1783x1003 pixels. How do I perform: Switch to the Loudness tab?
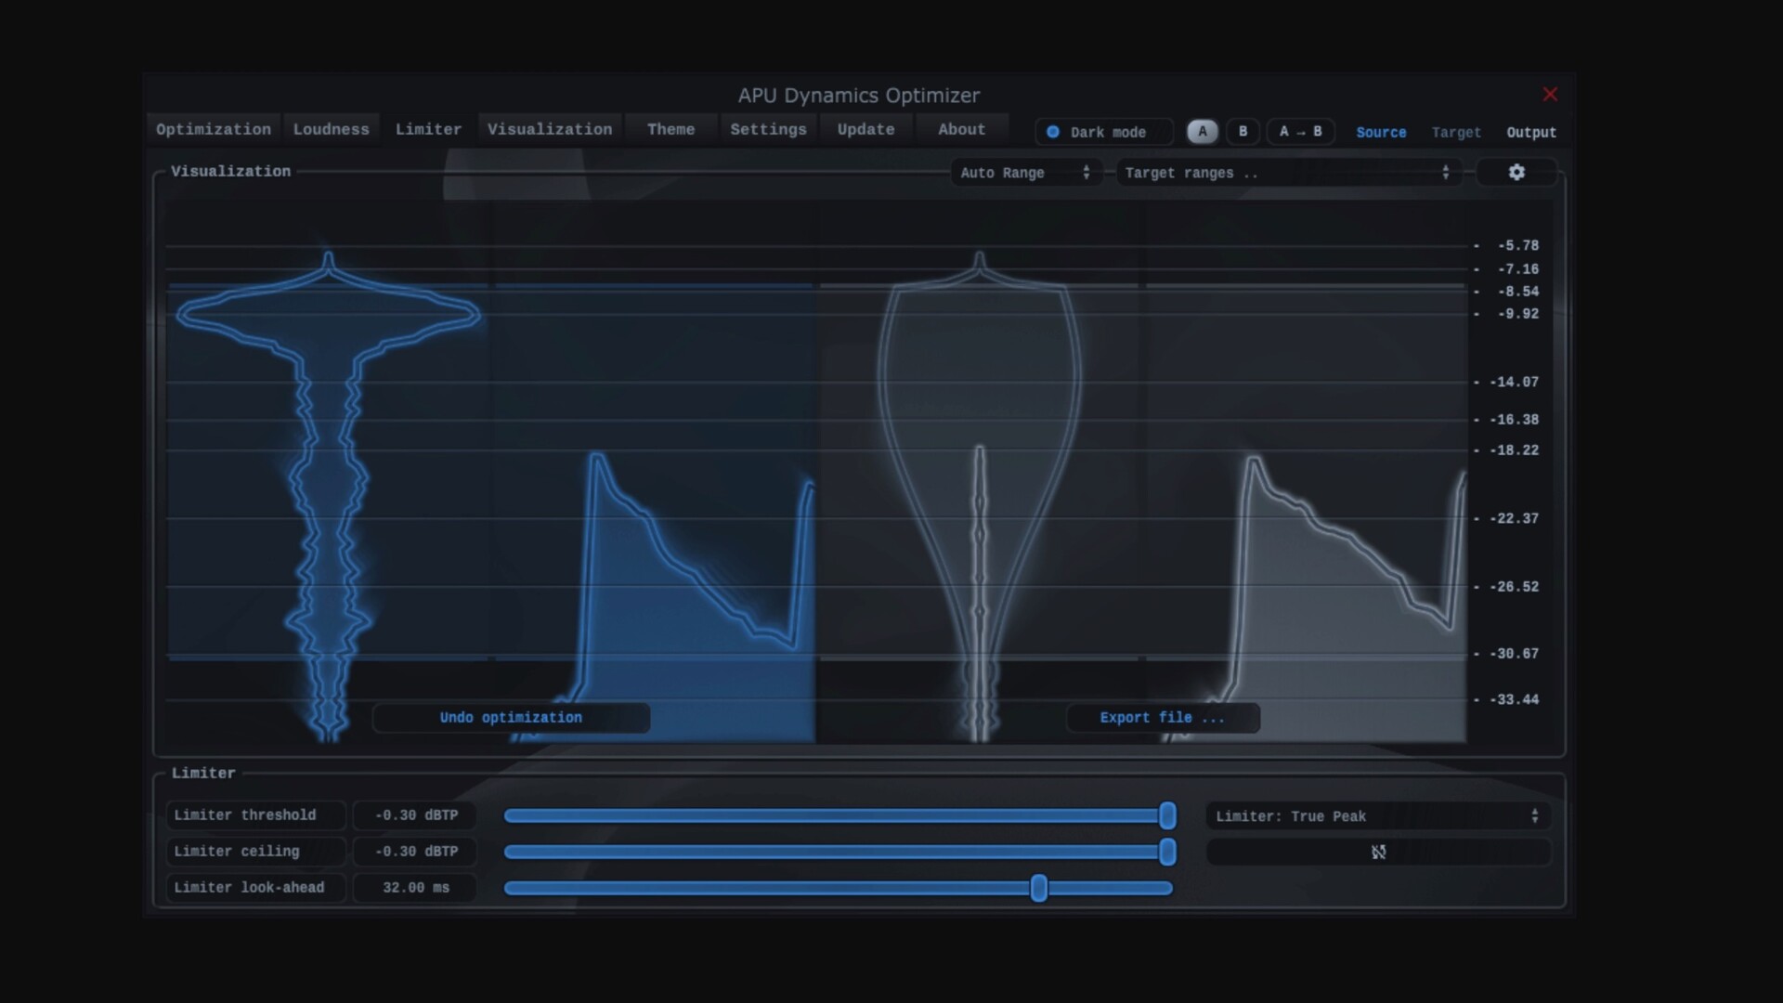(x=331, y=129)
